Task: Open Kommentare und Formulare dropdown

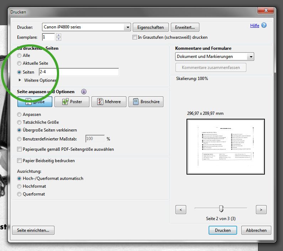Action: tap(251, 57)
